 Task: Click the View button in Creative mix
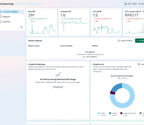[140, 64]
